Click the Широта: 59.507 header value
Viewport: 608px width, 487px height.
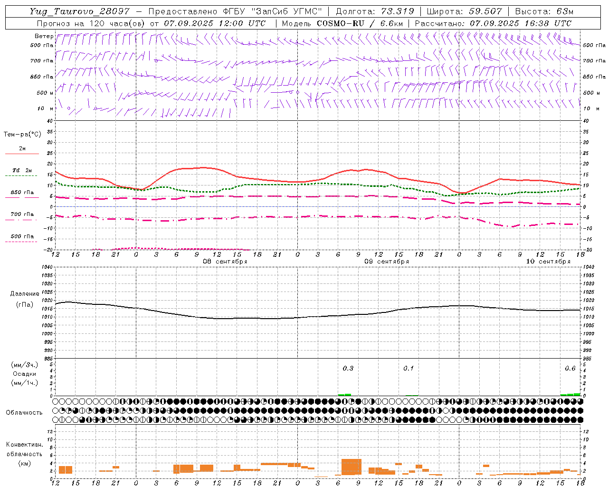(x=464, y=11)
